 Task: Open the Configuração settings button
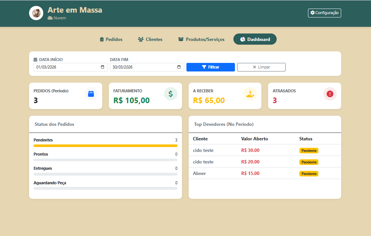click(x=324, y=13)
